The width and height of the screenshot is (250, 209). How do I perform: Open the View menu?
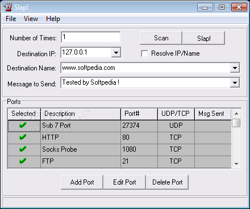(31, 19)
